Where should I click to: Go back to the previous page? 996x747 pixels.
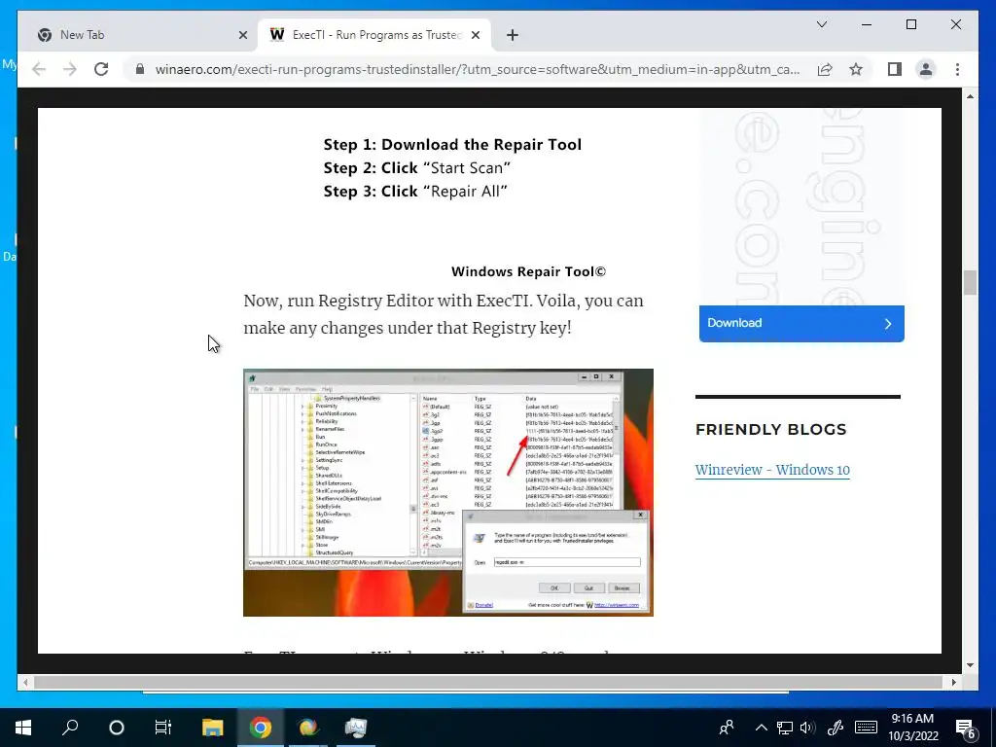(39, 69)
